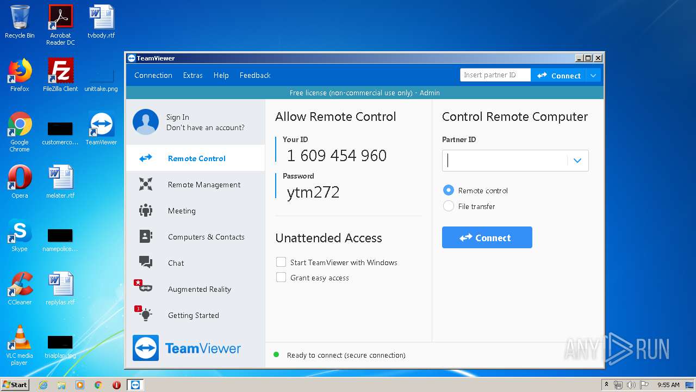The width and height of the screenshot is (696, 392).
Task: Open the Feedback menu
Action: (x=255, y=76)
